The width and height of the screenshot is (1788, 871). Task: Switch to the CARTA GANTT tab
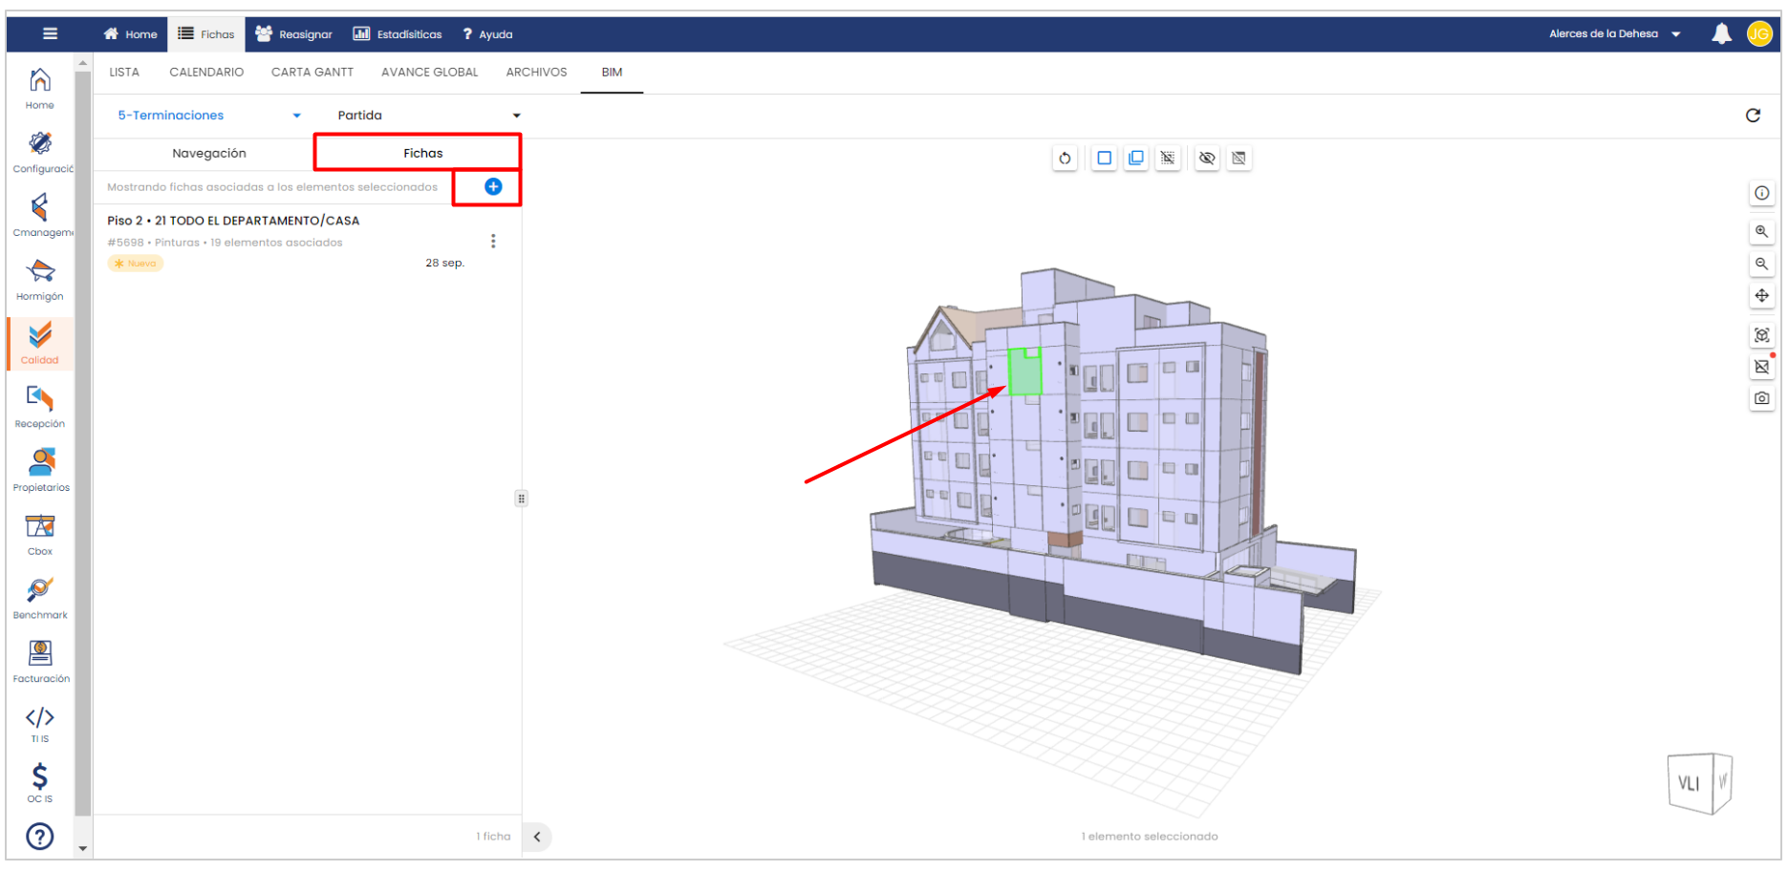click(x=312, y=73)
